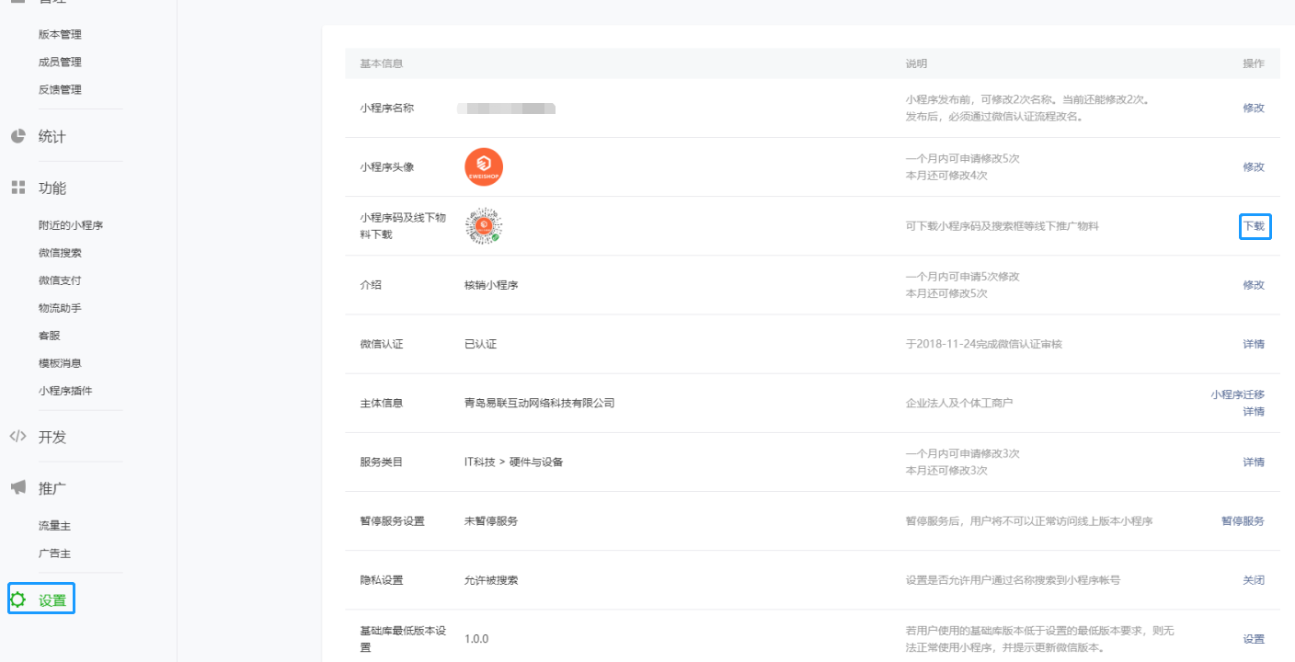The image size is (1295, 662).
Task: Click the 1.0.0 version value
Action: pos(476,639)
